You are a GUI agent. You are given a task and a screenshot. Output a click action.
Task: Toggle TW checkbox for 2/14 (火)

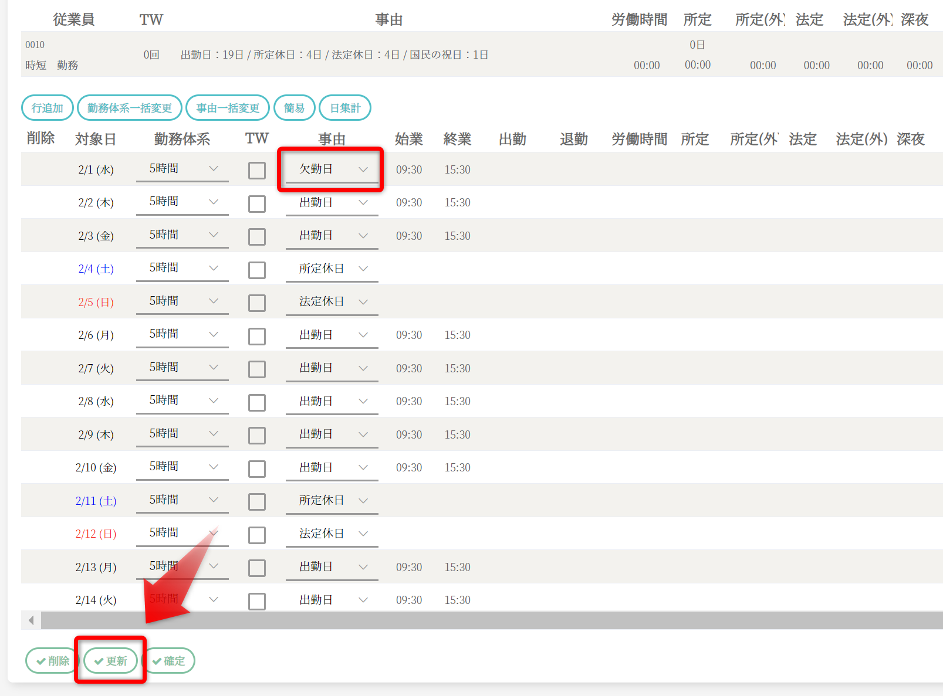point(257,601)
